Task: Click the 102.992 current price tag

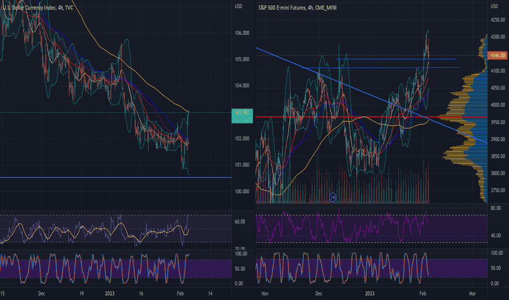Action: [x=242, y=116]
